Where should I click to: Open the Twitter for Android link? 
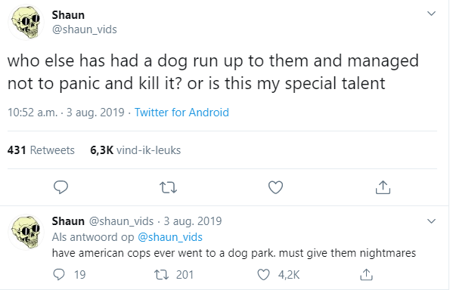click(x=182, y=113)
